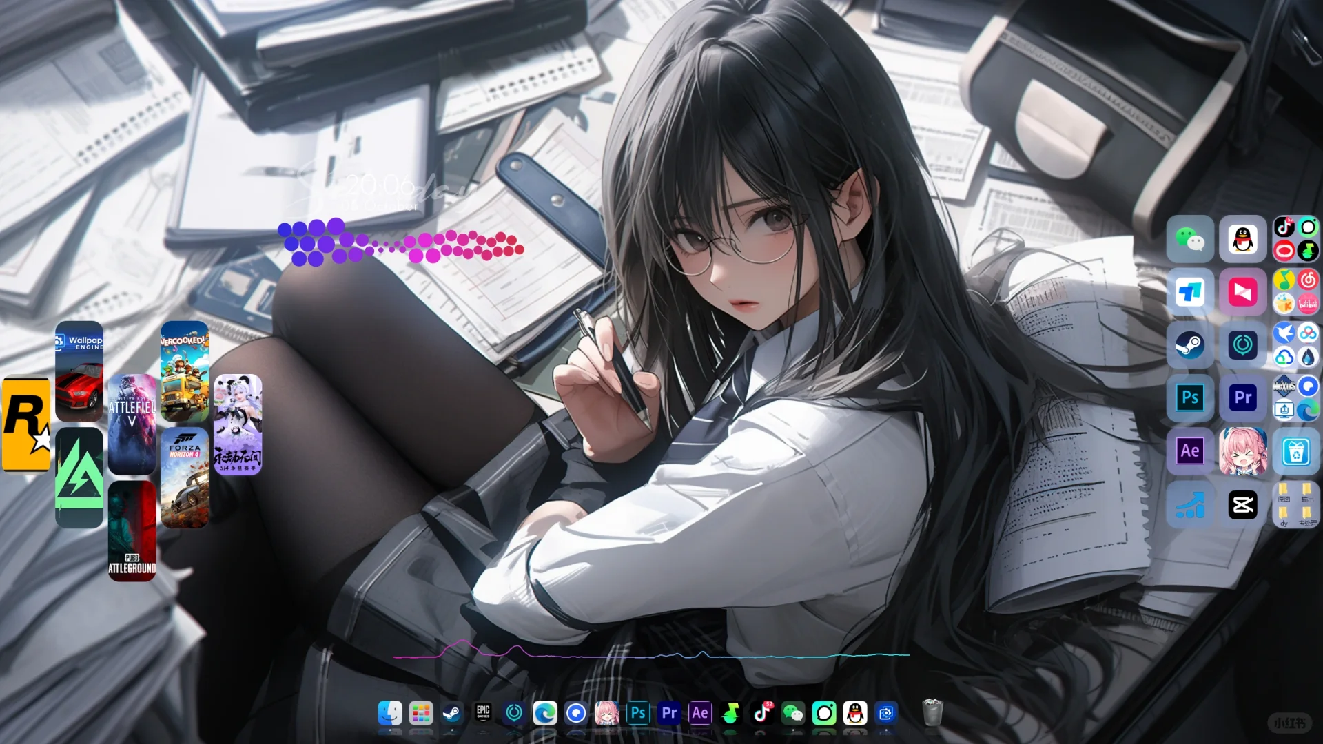Viewport: 1323px width, 744px height.
Task: Open Launchpad from the dock
Action: click(x=421, y=713)
